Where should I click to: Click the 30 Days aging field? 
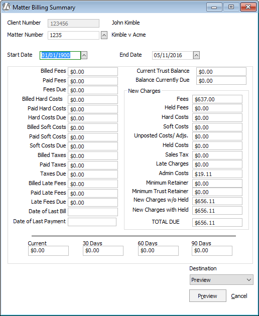click(x=103, y=251)
